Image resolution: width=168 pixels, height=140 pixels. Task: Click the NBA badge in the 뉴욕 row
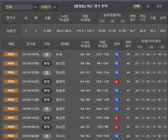click(11, 54)
